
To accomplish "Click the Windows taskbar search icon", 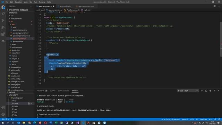I will pyautogui.click(x=8, y=123).
